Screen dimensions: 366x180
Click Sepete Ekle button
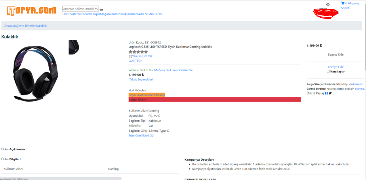[335, 55]
